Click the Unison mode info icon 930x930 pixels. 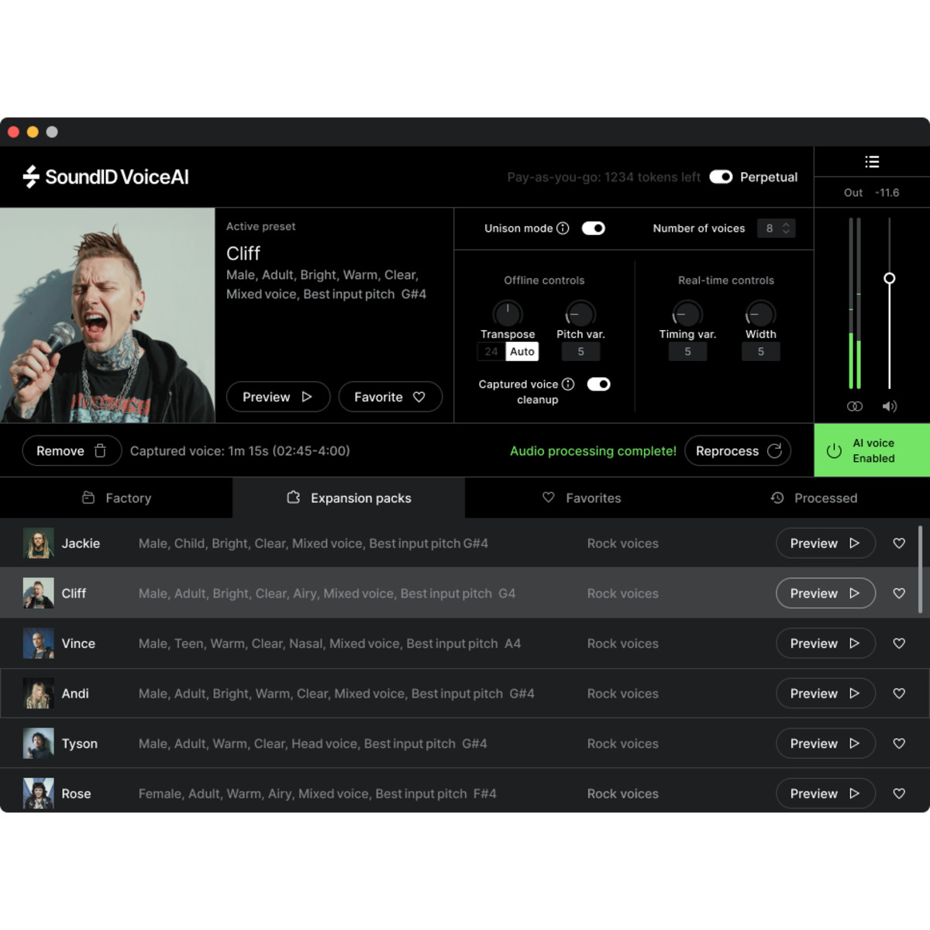563,228
